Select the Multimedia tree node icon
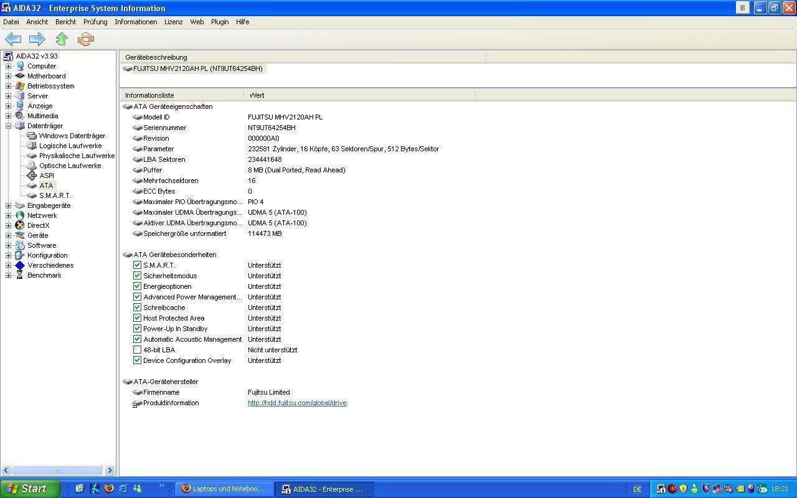The width and height of the screenshot is (797, 498). (20, 116)
